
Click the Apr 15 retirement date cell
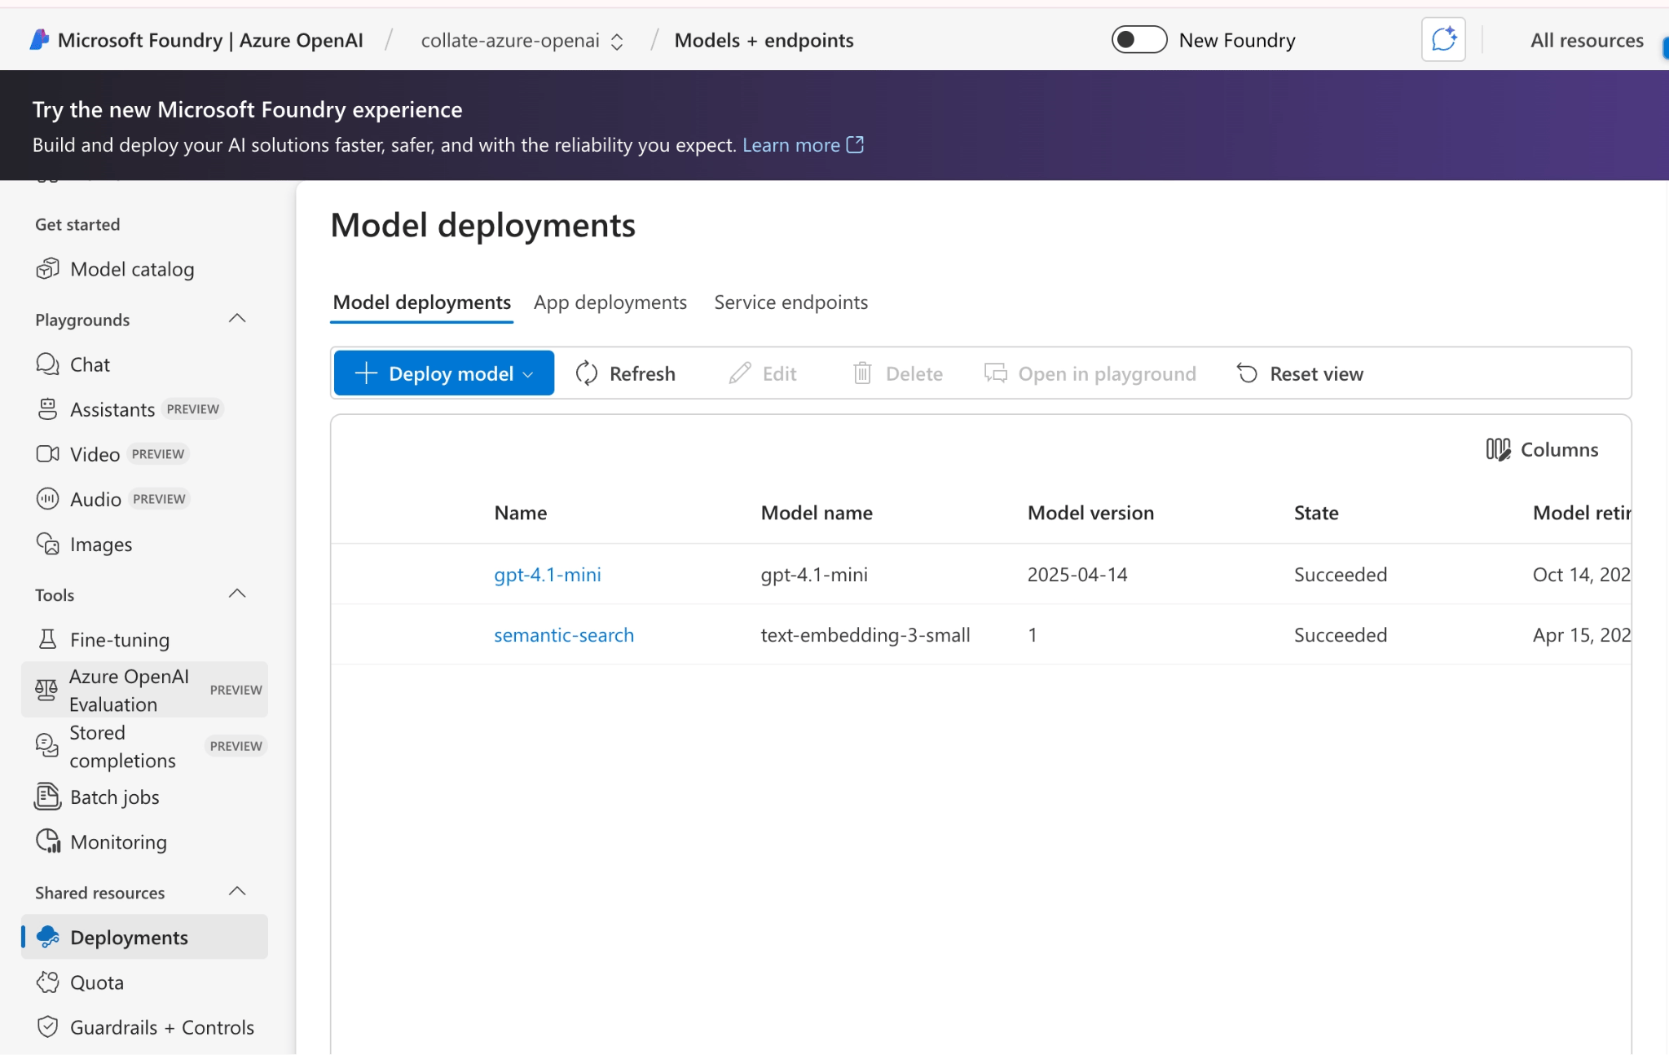[x=1581, y=635]
